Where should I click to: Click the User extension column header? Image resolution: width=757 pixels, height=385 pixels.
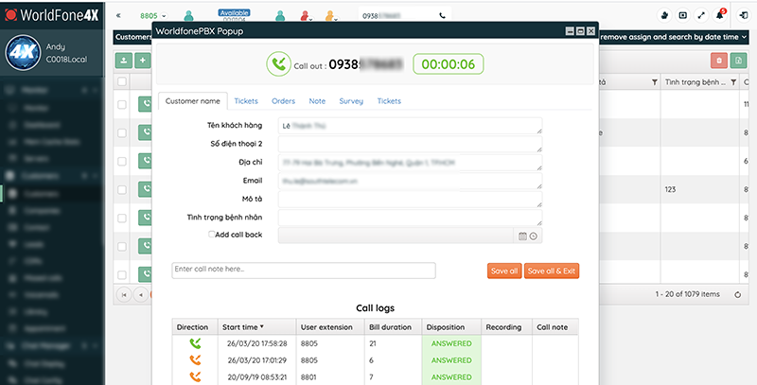click(329, 326)
